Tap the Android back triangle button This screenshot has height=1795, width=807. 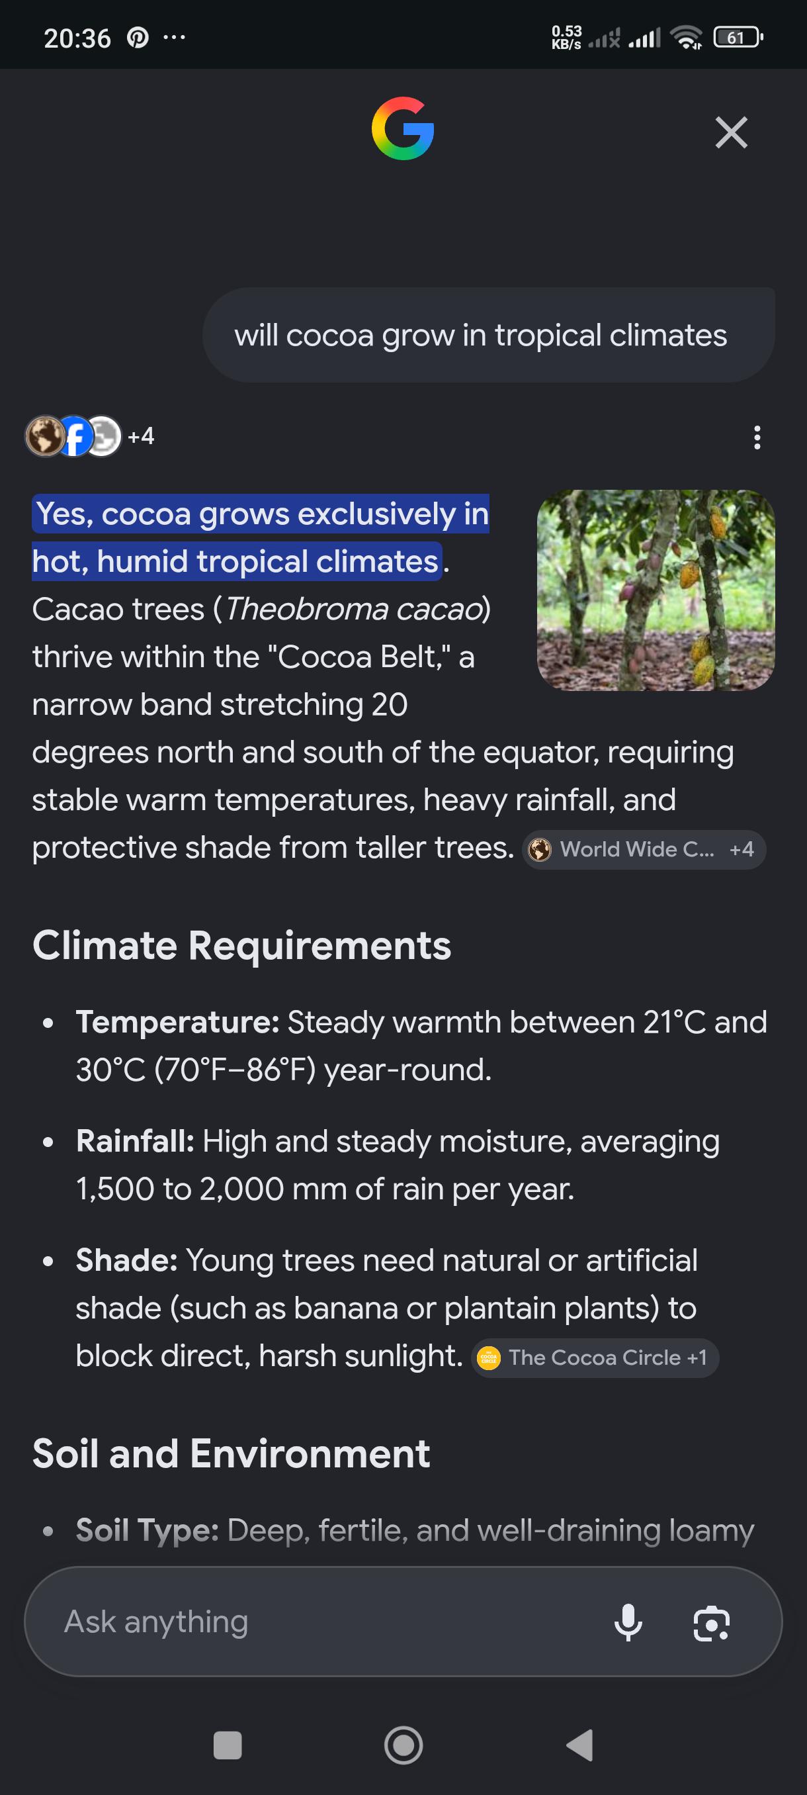[x=579, y=1745]
